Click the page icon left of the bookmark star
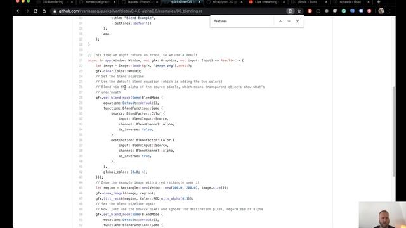This screenshot has height=228, width=406. pyautogui.click(x=291, y=11)
